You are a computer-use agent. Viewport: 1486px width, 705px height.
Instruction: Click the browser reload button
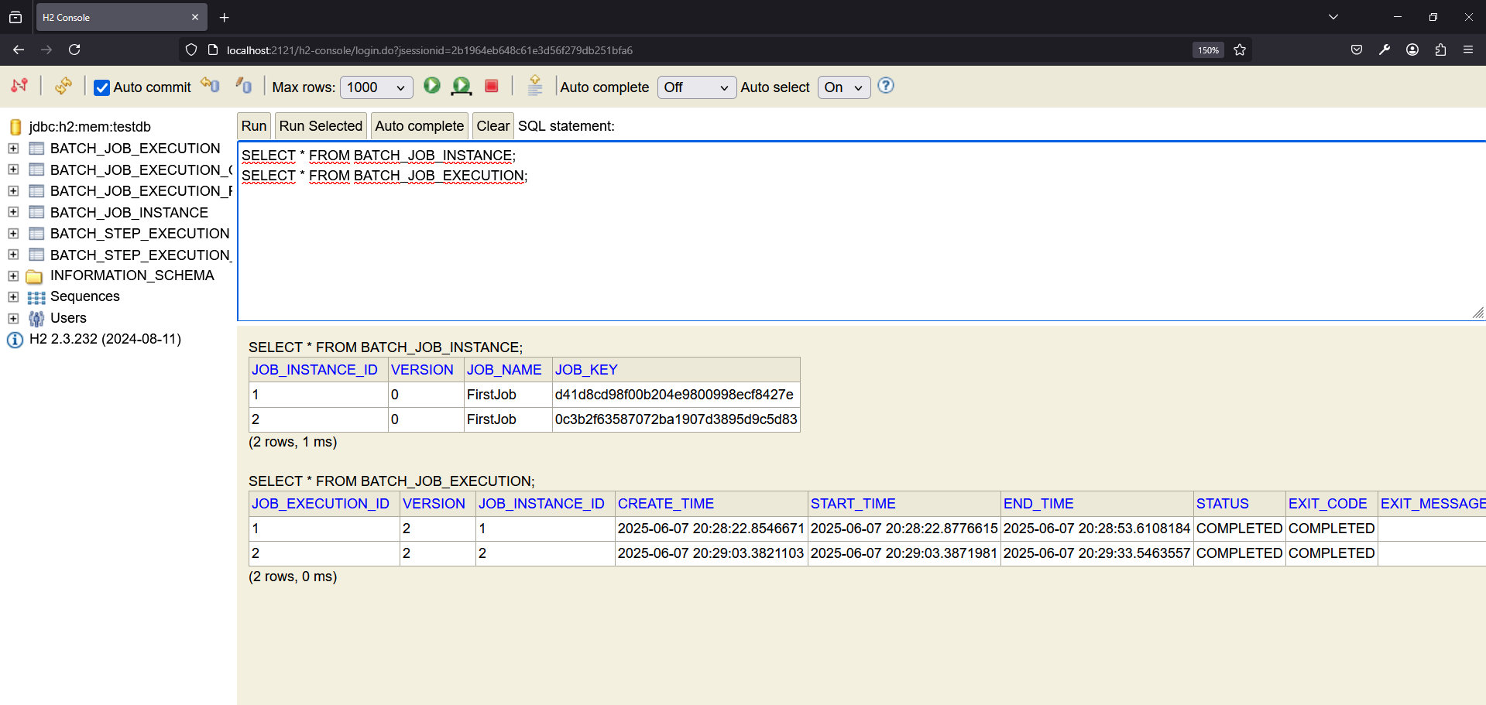coord(74,50)
